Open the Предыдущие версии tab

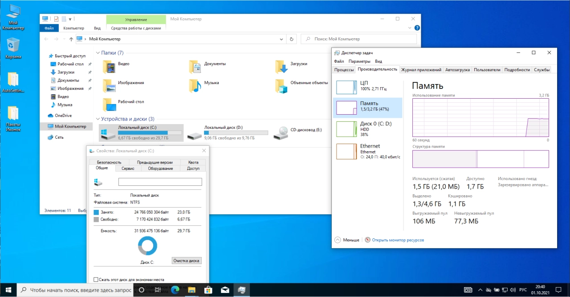pos(155,162)
